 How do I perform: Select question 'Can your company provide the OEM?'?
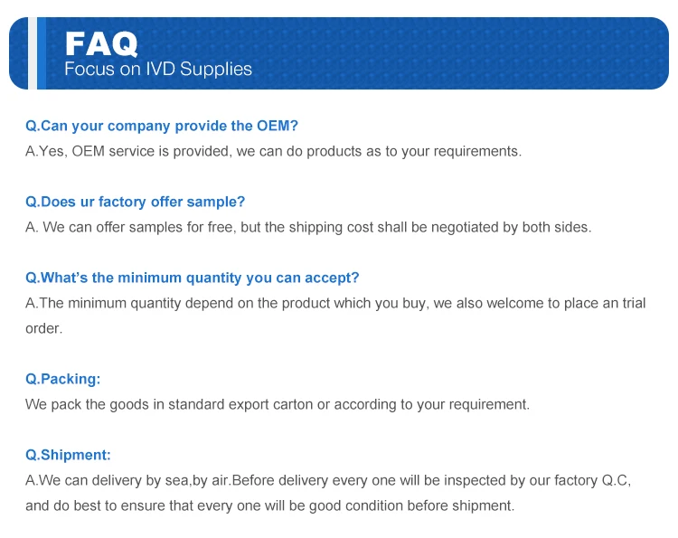(x=162, y=126)
